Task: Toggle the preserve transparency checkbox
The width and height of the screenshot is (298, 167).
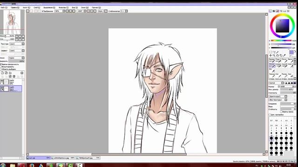Action: point(1,64)
